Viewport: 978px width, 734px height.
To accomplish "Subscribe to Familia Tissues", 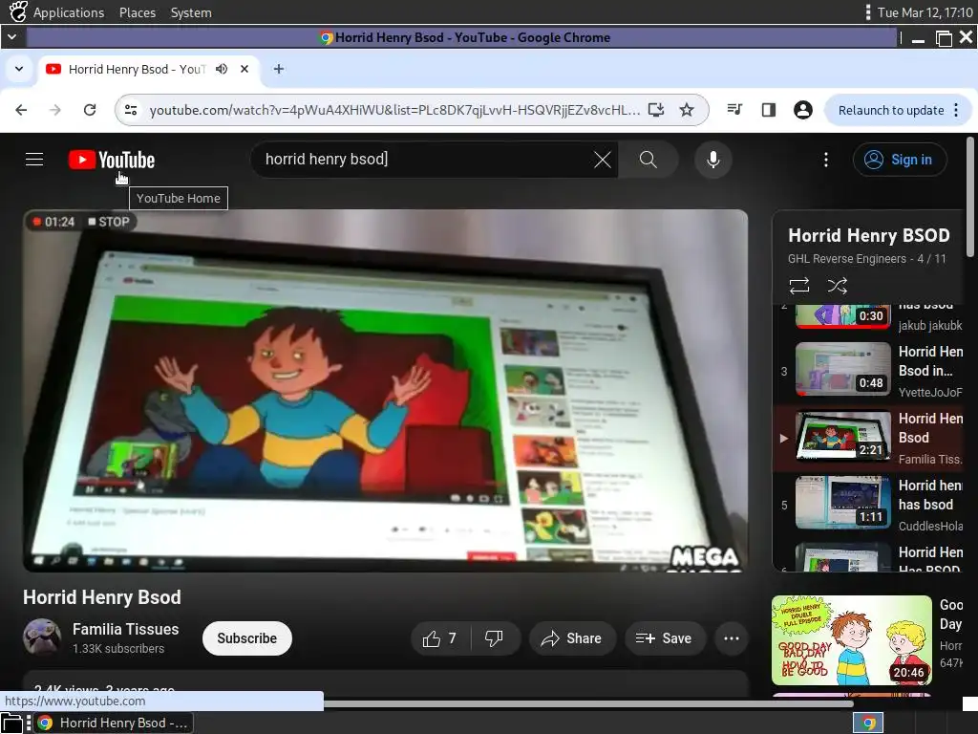I will click(247, 638).
